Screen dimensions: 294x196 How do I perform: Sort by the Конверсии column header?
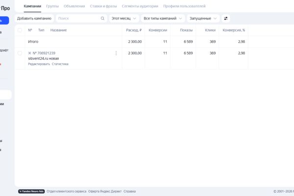[x=158, y=30]
